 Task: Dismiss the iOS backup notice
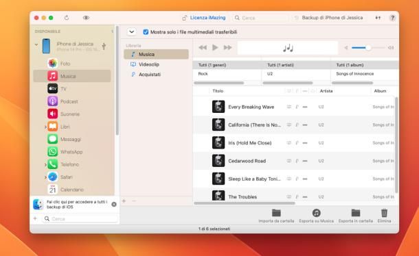[x=114, y=204]
